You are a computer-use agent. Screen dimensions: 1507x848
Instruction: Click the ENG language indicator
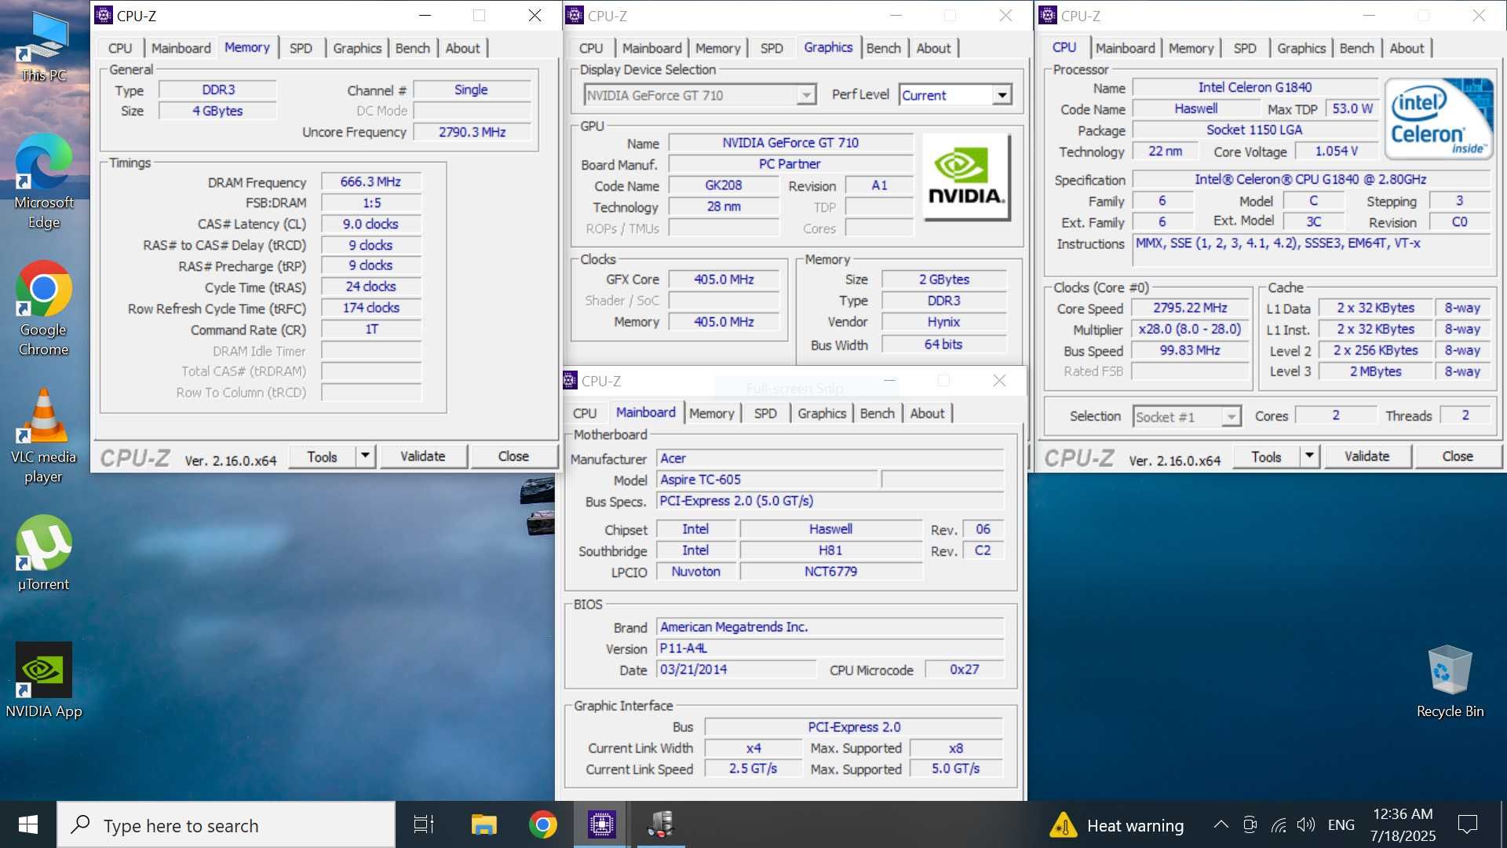(1341, 824)
